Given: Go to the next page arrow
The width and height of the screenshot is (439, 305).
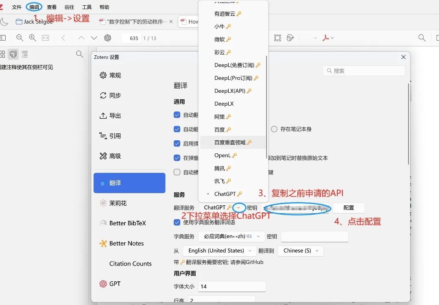Looking at the screenshot, I should point(94,38).
